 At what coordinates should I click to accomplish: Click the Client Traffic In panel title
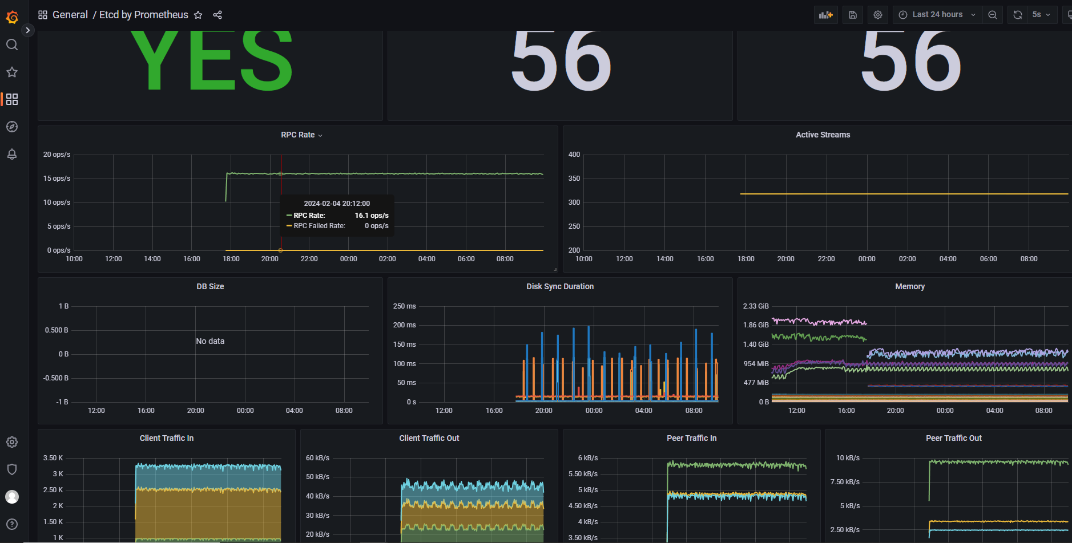coord(167,438)
